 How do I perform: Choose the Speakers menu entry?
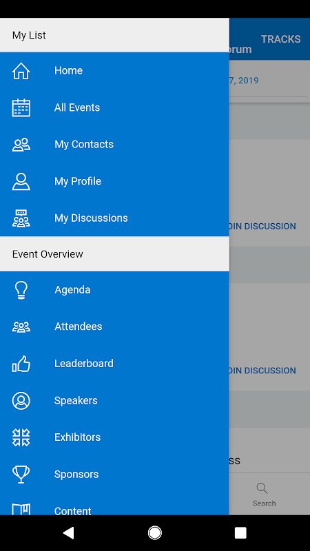[114, 400]
